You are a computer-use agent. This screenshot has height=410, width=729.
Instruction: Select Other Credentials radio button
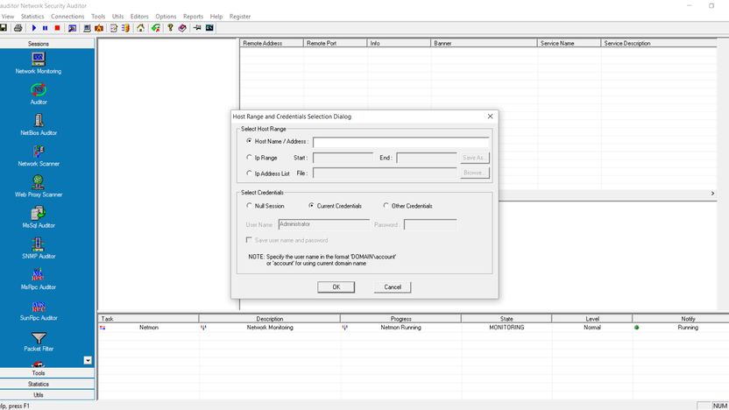[x=386, y=206]
